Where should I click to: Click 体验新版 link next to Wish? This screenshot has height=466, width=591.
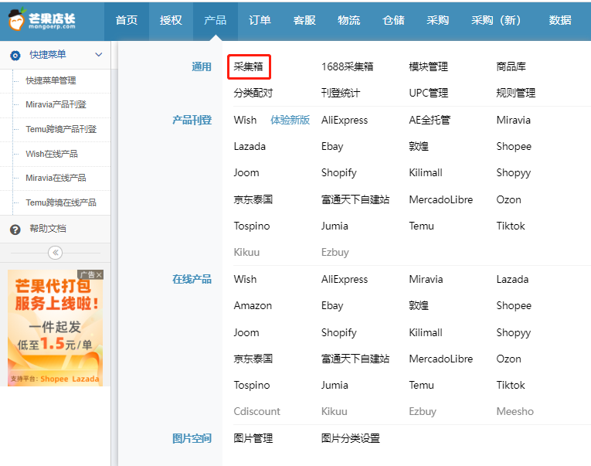click(x=290, y=121)
